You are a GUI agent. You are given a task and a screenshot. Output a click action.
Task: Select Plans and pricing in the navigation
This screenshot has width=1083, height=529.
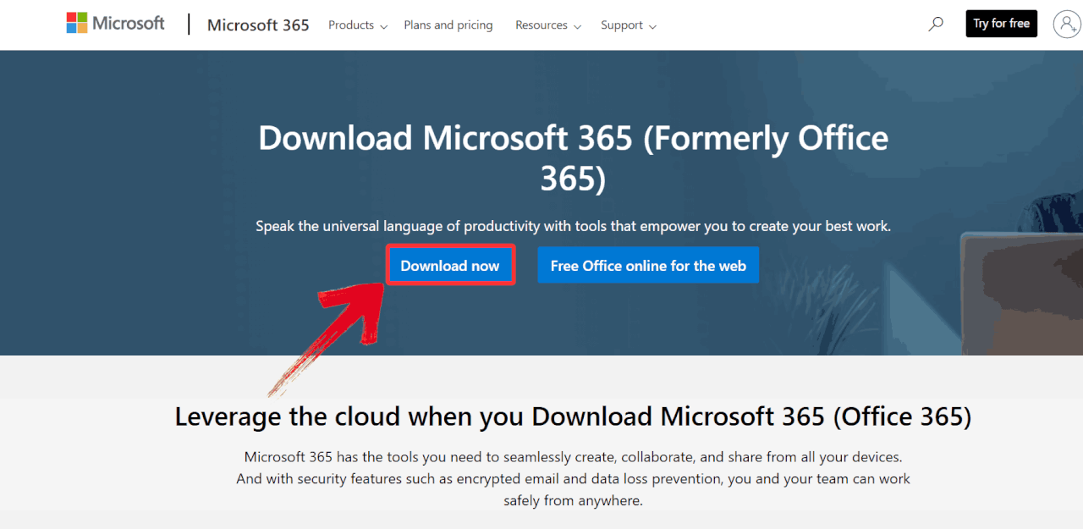[448, 25]
